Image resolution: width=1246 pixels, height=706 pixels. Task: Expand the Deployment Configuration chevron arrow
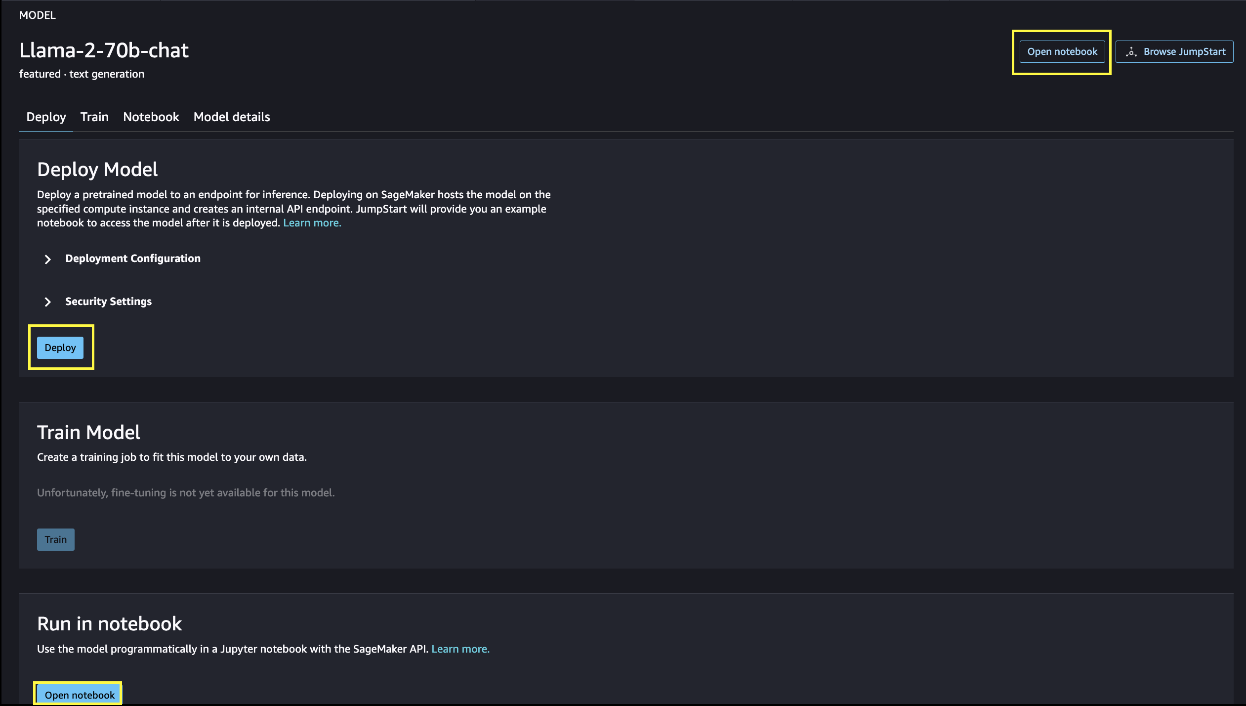[47, 259]
